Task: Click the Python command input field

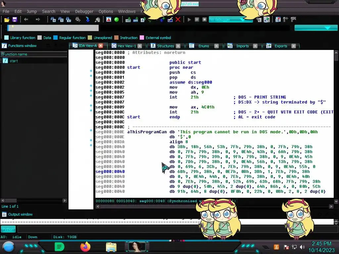Action: (x=178, y=229)
